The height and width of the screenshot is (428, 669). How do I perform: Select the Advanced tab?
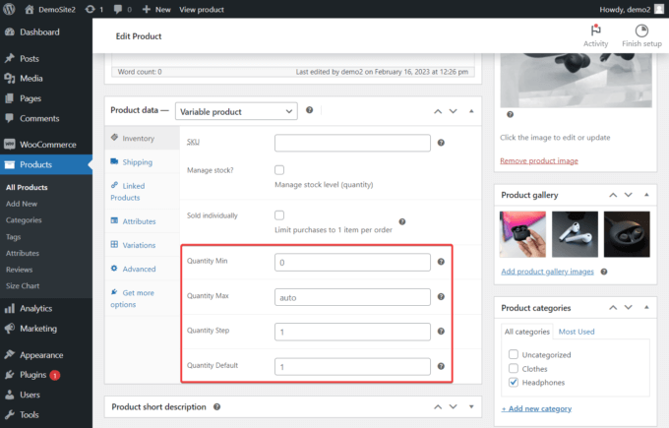142,269
